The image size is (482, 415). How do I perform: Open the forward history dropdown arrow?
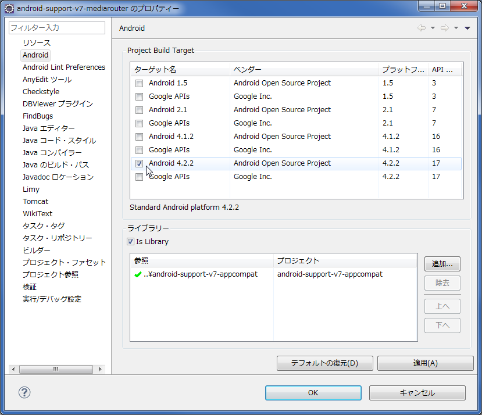point(456,28)
